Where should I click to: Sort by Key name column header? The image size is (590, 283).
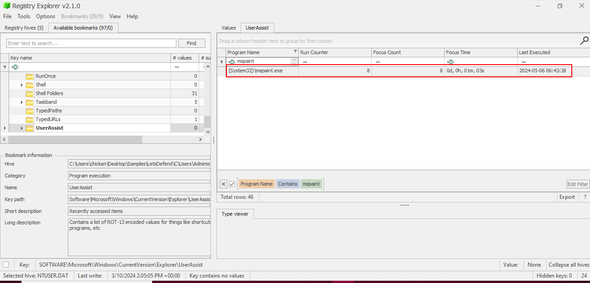[x=90, y=58]
